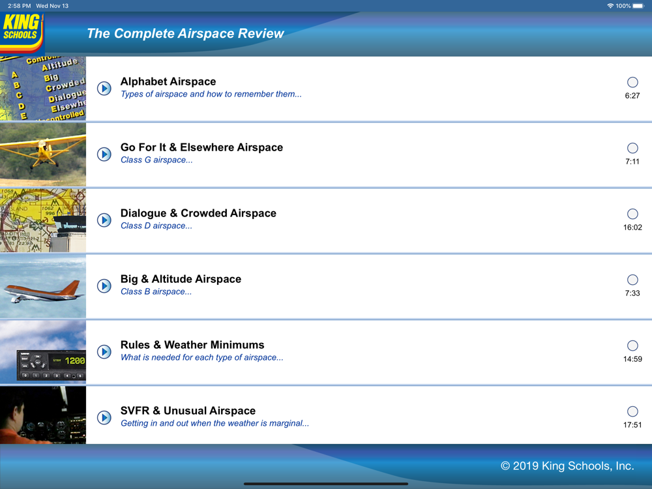This screenshot has width=652, height=489.
Task: Mark Alphabet Airspace completion circle
Action: [x=632, y=82]
